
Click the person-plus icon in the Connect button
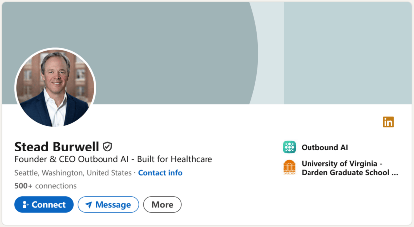coord(26,205)
